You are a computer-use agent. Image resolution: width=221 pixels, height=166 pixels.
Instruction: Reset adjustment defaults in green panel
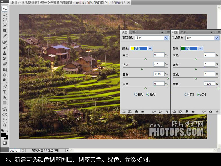(211, 112)
